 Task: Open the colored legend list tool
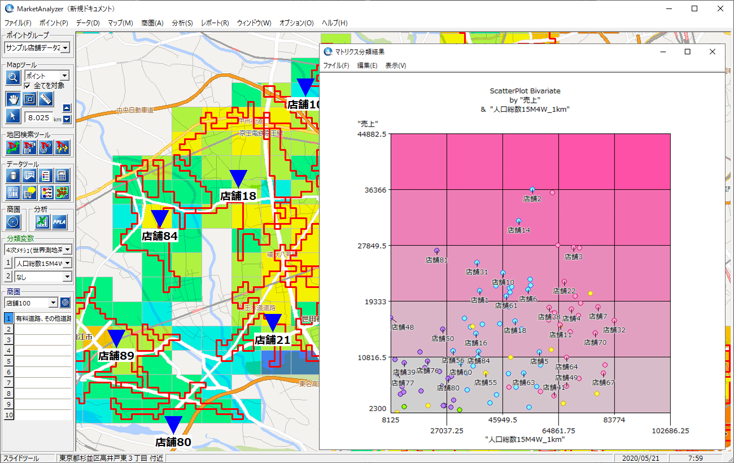point(46,176)
